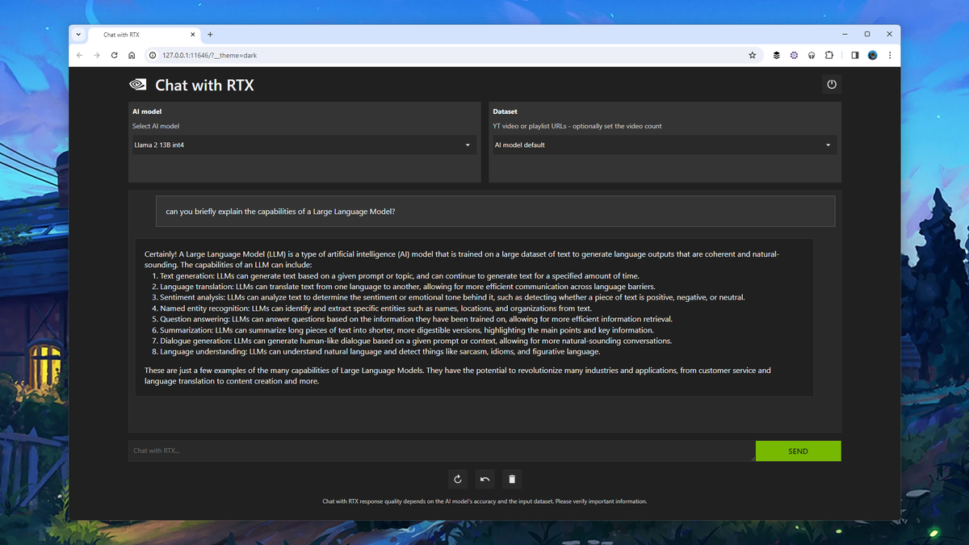This screenshot has width=969, height=545.
Task: Open the purple round extension icon
Action: point(794,55)
